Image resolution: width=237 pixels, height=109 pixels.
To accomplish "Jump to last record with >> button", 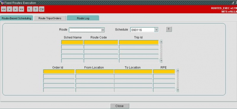I will [21, 9].
